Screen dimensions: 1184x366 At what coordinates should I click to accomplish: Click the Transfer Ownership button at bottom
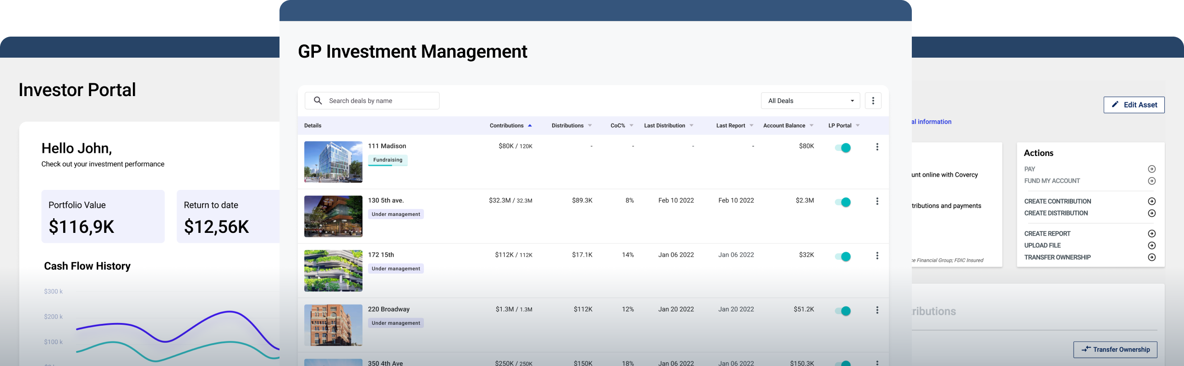pos(1115,350)
